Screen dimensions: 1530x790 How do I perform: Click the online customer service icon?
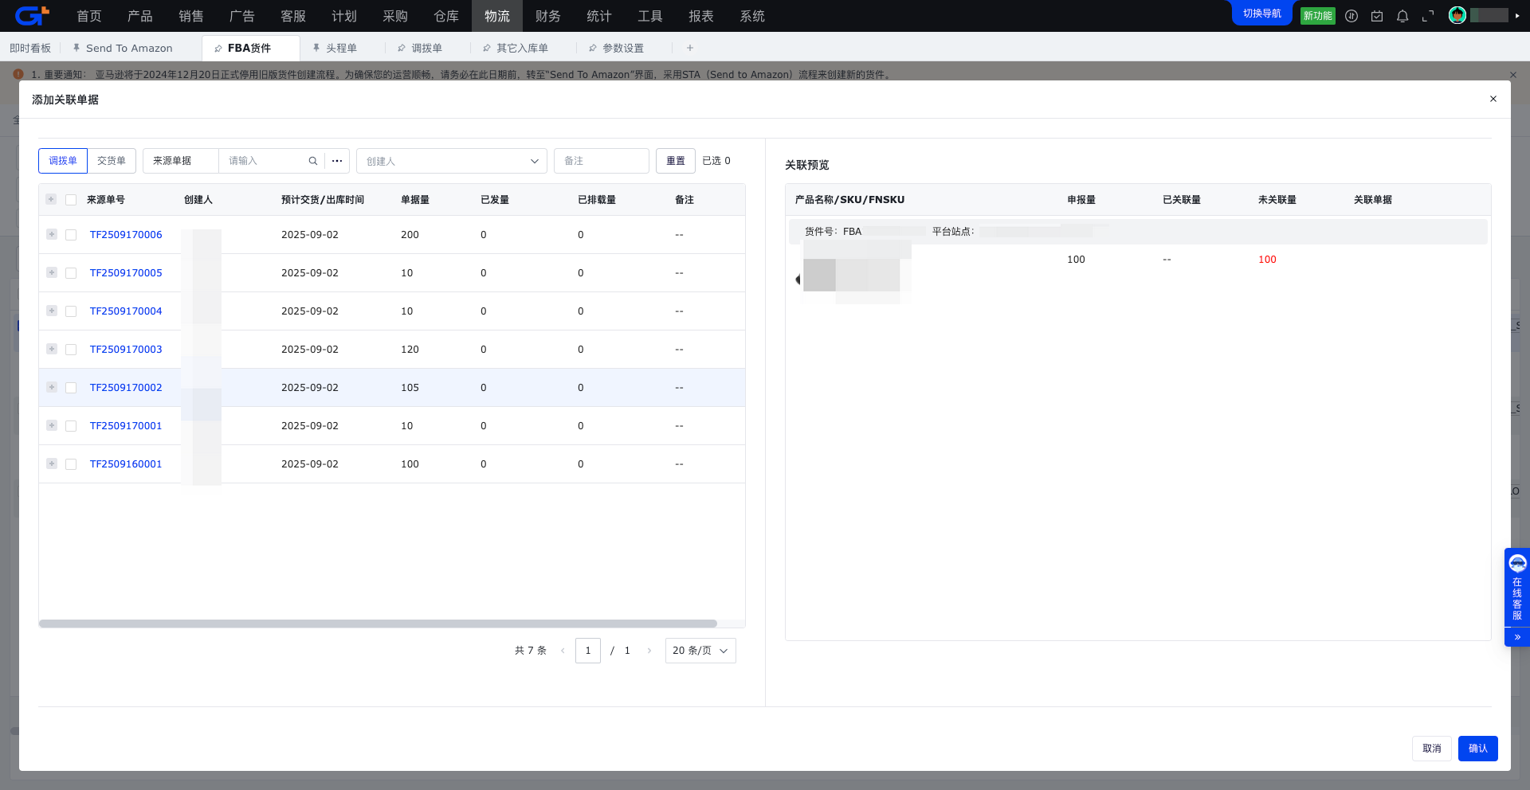click(1517, 564)
